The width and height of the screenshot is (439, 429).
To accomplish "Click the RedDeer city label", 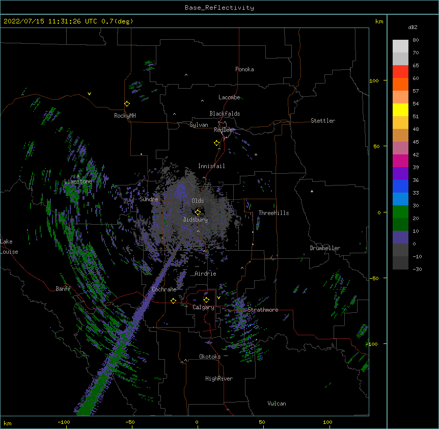I will tap(225, 130).
